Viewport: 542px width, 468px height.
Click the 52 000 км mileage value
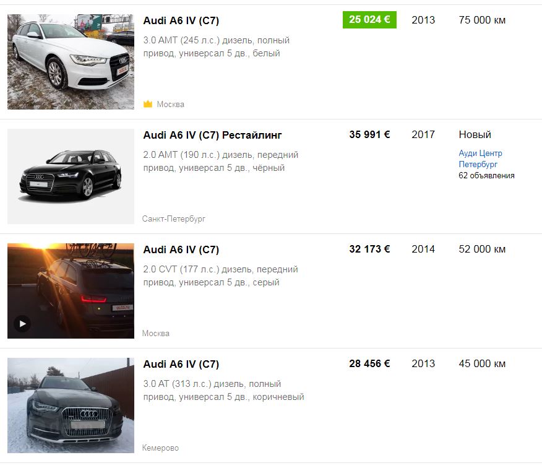point(482,249)
